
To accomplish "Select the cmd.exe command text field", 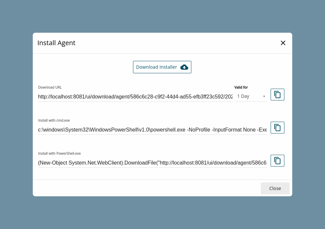I will [153, 130].
